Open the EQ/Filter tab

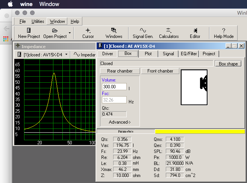point(189,54)
